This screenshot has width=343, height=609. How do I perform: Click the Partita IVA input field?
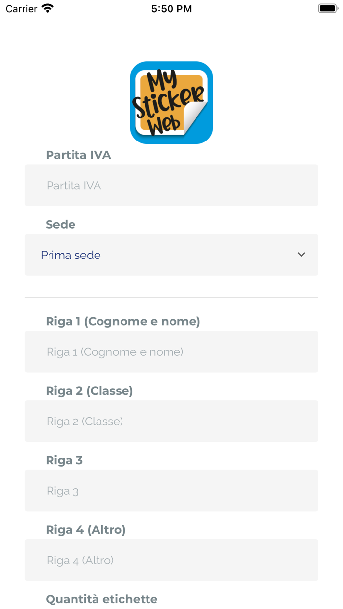click(171, 186)
